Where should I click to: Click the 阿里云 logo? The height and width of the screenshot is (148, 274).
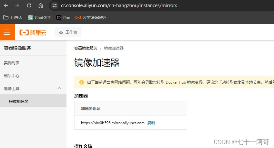33,32
